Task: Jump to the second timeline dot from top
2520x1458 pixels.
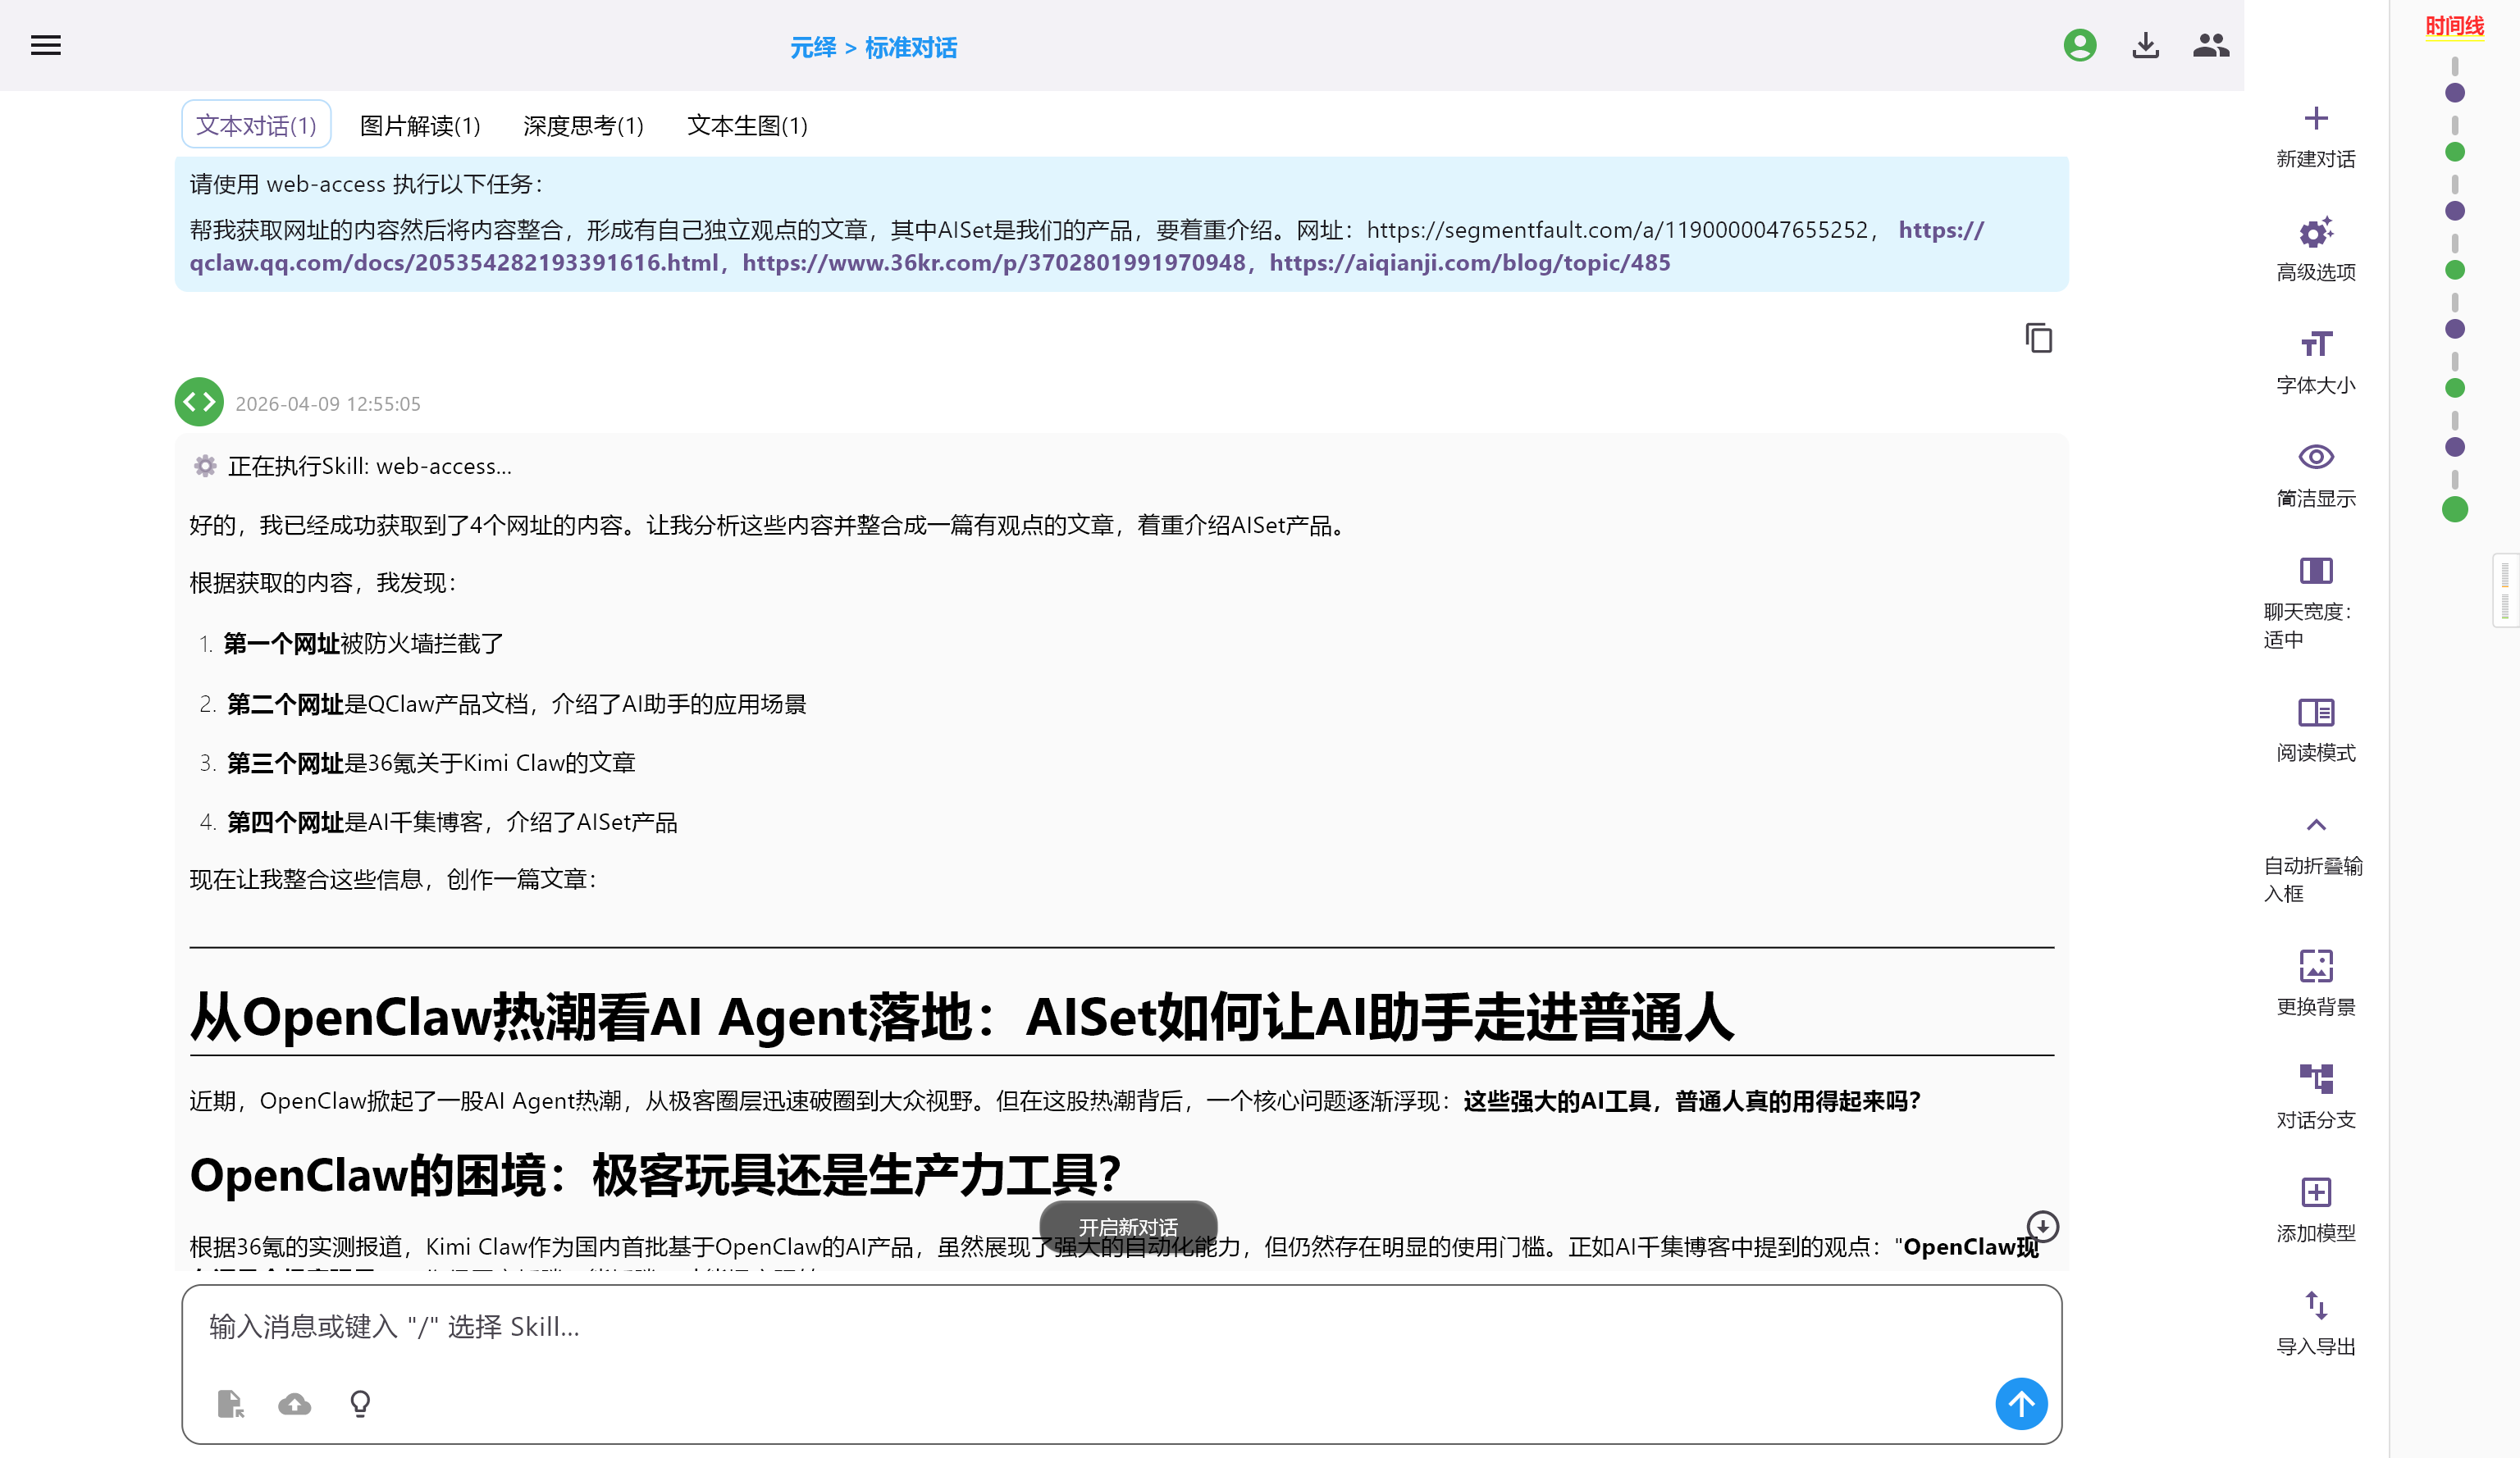Action: coord(2455,152)
